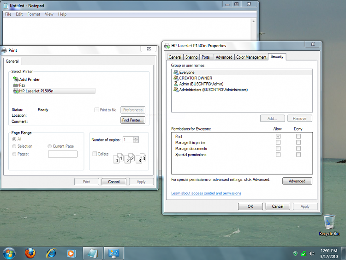The width and height of the screenshot is (346, 260).
Task: Switch to the Ports tab
Action: [206, 57]
